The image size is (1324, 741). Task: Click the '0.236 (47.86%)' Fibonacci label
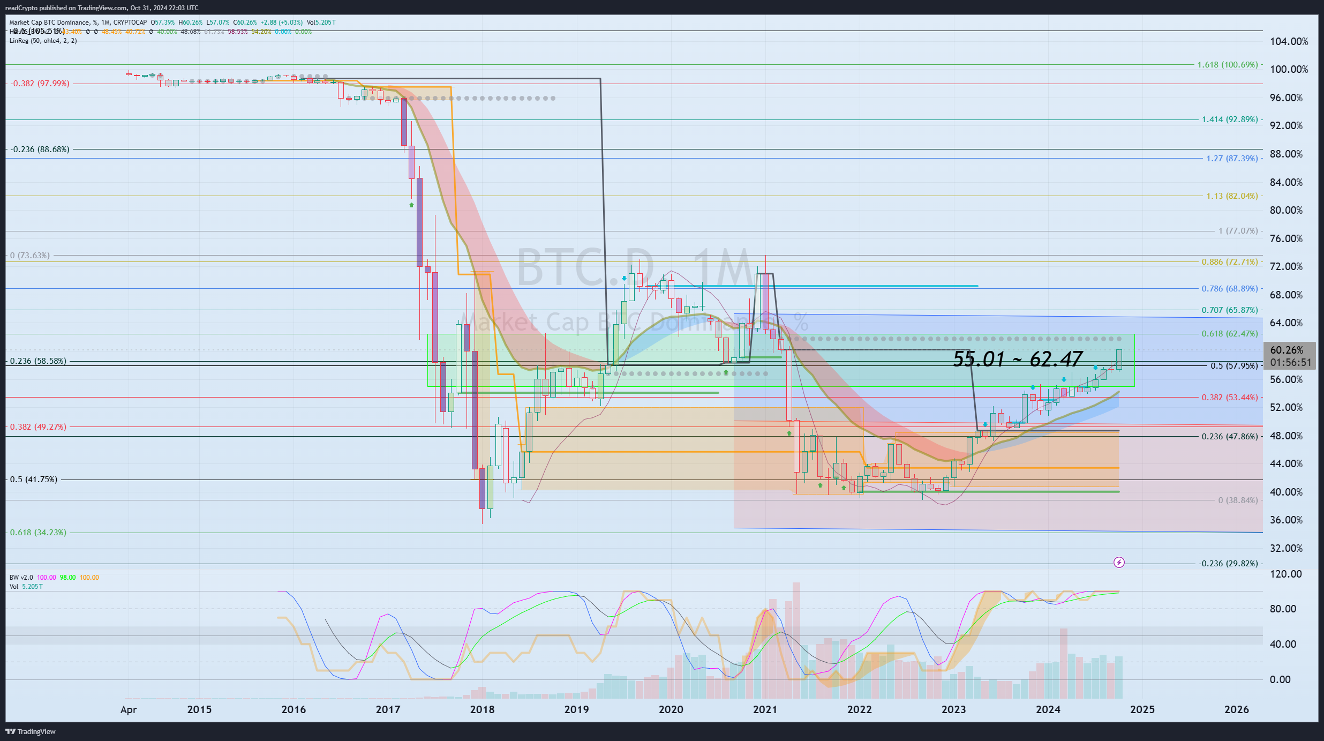coord(1230,437)
